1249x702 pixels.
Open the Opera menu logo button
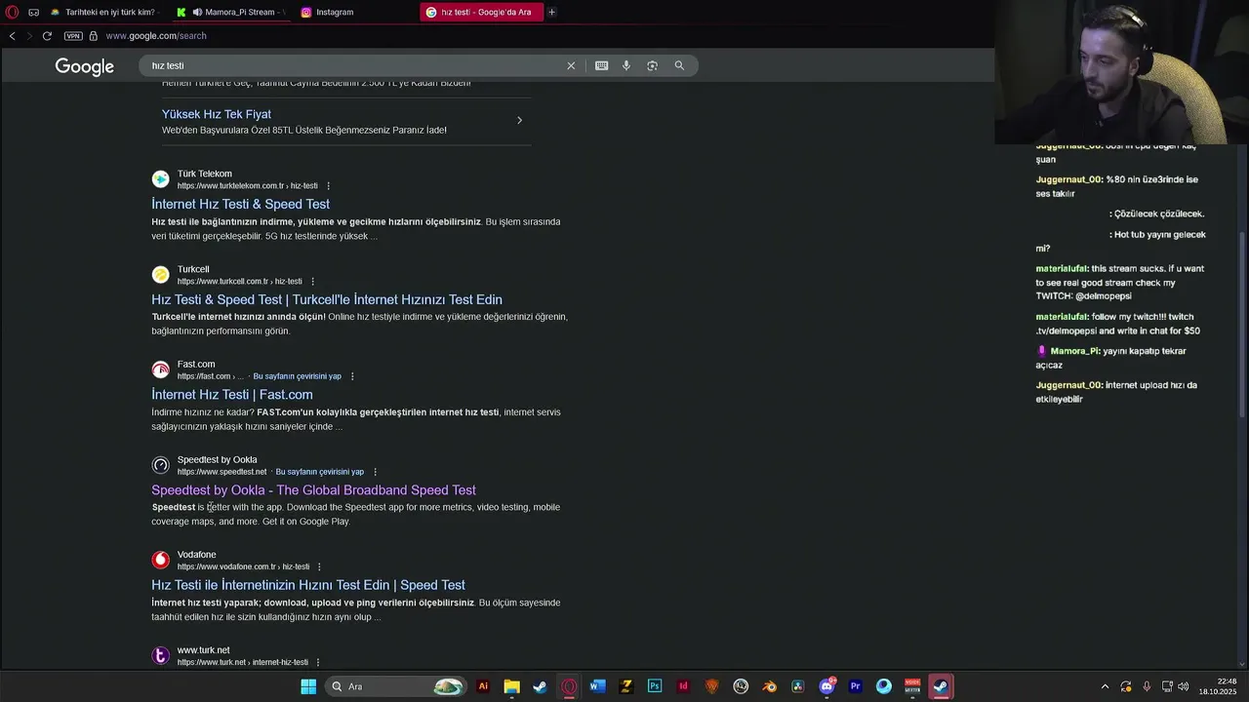[12, 12]
